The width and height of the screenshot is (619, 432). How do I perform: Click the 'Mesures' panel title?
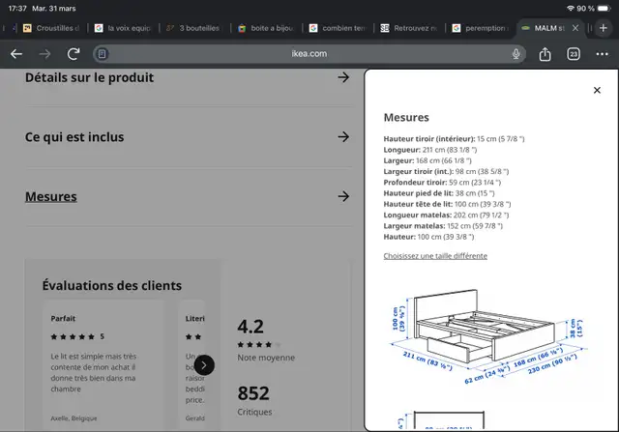point(406,117)
